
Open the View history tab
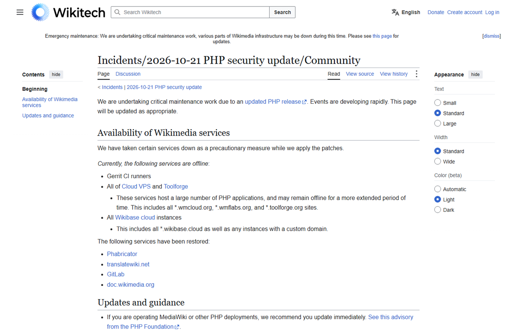(394, 74)
